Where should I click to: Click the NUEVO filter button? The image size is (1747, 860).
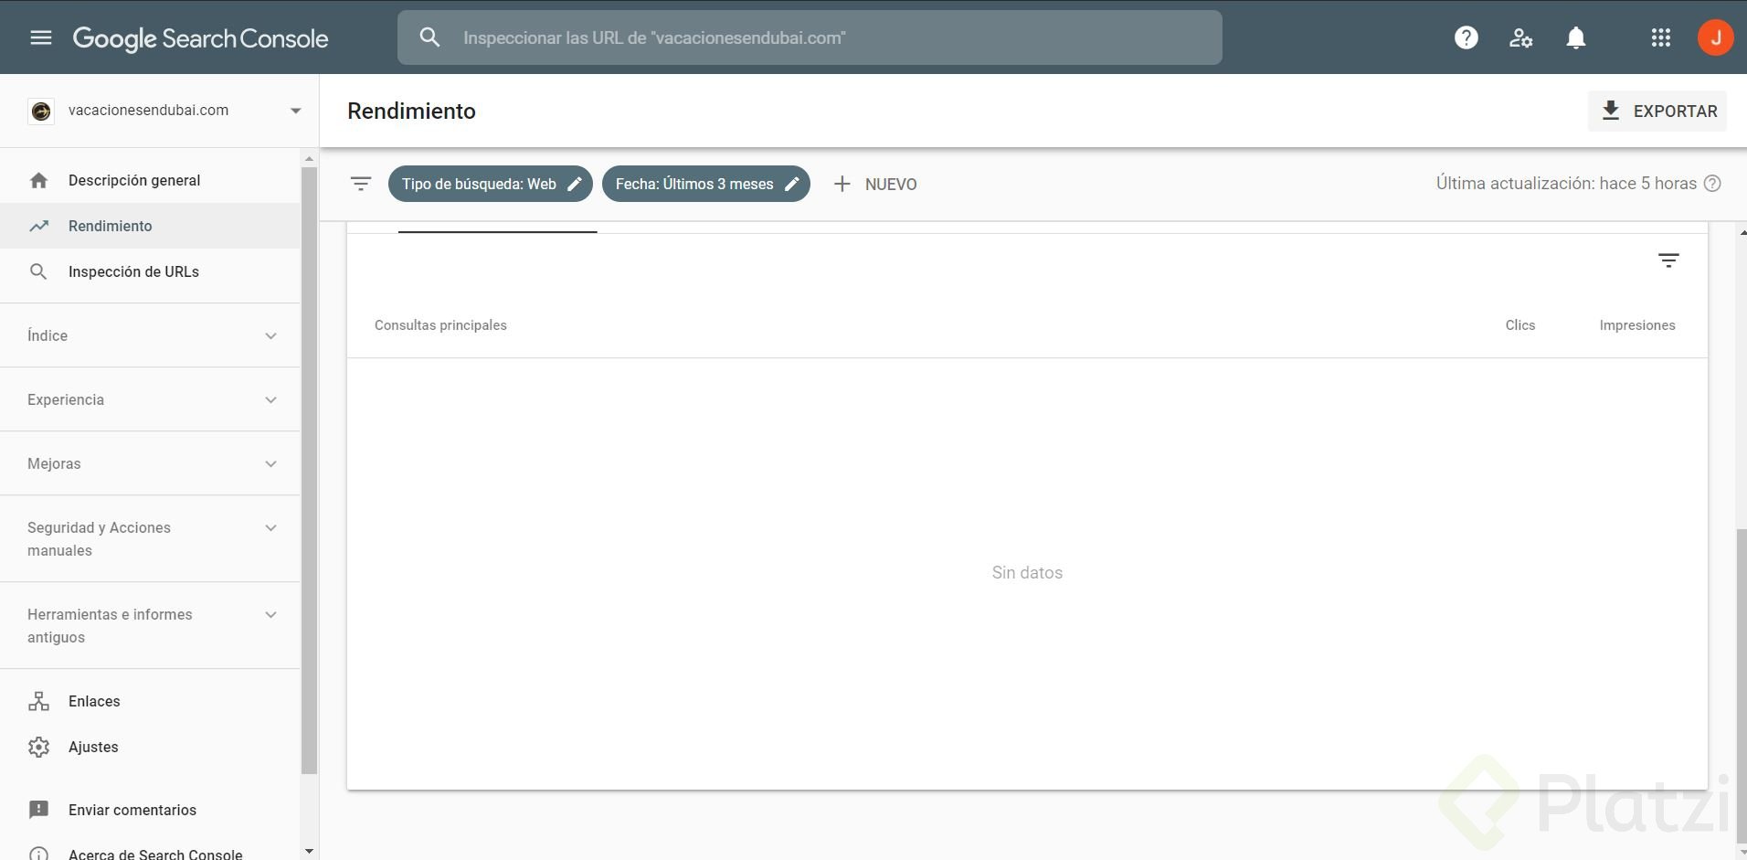pos(875,184)
